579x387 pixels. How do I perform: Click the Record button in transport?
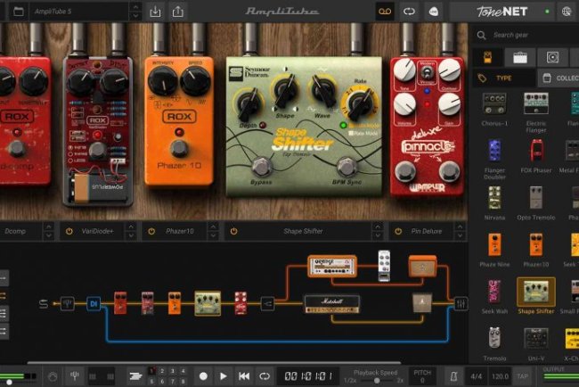[203, 376]
